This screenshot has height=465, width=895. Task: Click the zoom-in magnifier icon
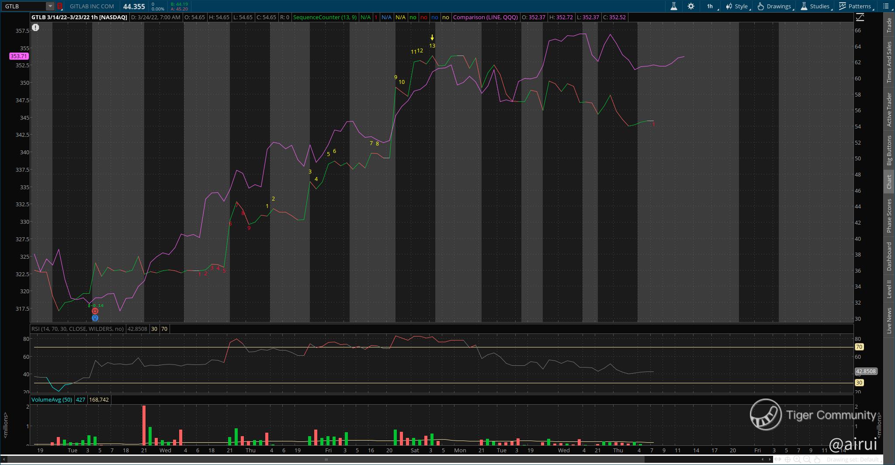(x=798, y=459)
